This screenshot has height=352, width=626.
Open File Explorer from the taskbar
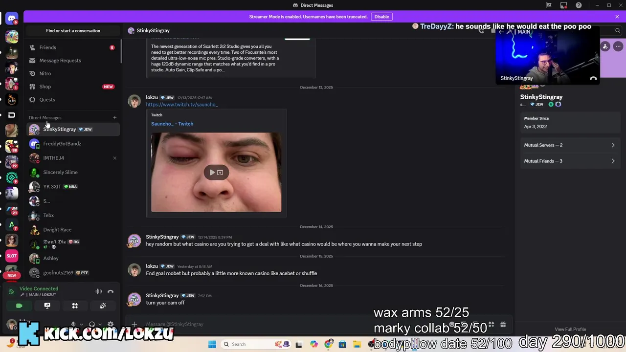[x=357, y=344]
